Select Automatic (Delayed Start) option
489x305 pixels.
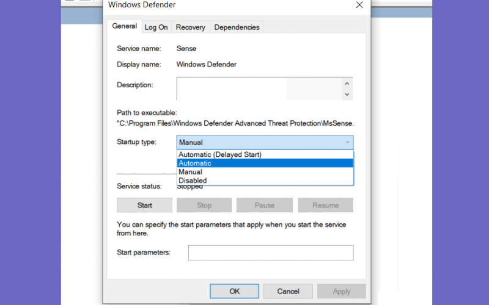(x=265, y=154)
